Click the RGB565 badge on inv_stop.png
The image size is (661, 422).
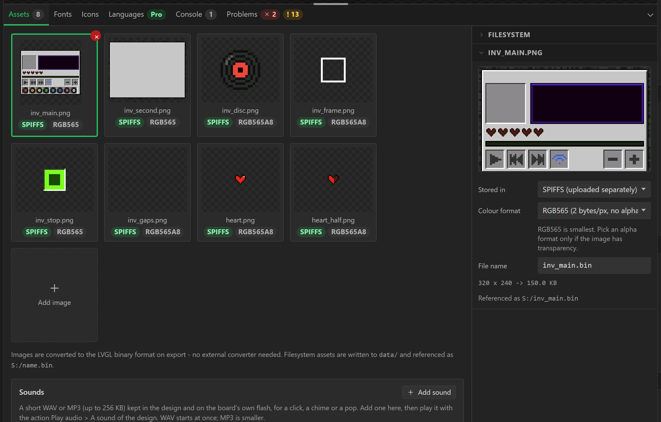pos(70,232)
